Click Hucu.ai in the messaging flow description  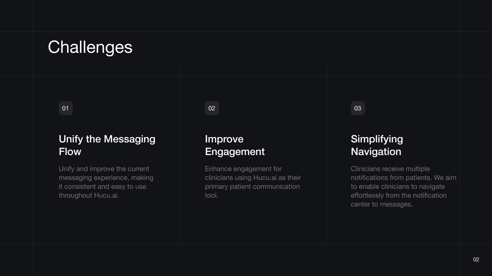tap(106, 195)
